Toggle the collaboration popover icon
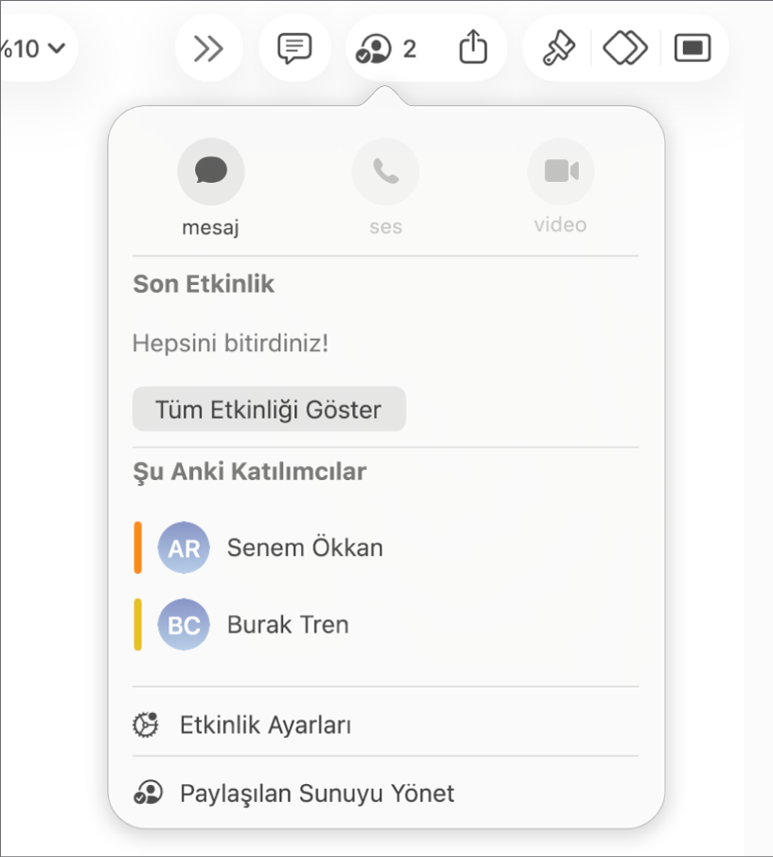This screenshot has width=773, height=857. 374,49
